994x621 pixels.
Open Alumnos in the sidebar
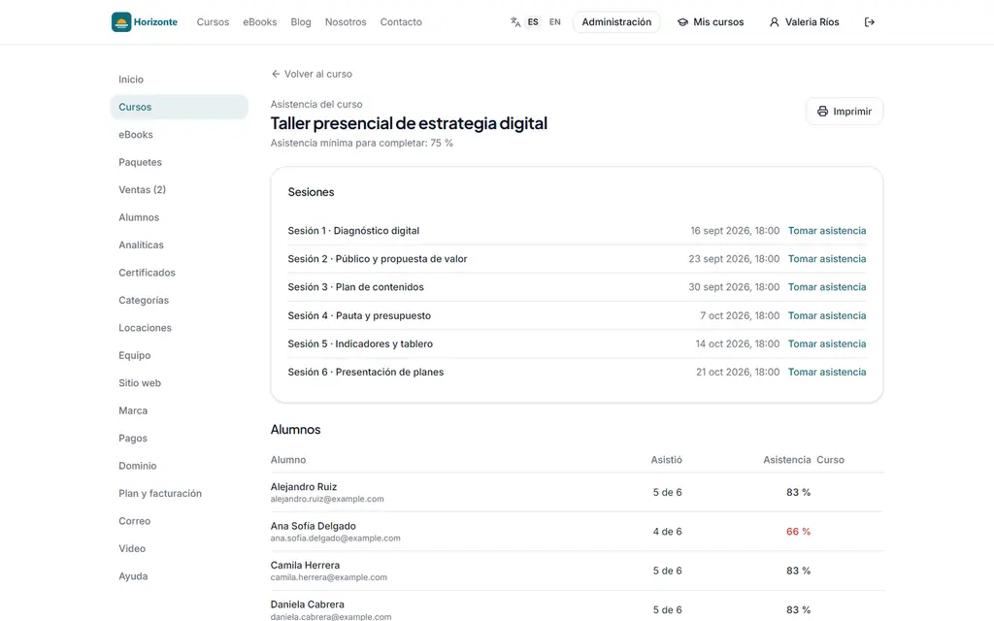[179, 217]
